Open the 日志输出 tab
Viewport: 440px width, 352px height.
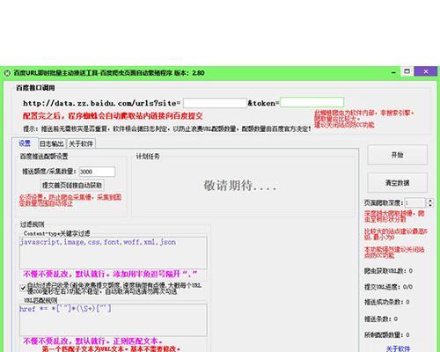(52, 143)
